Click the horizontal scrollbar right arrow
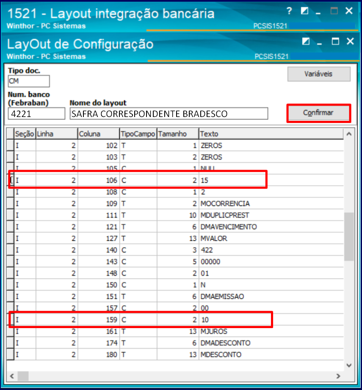The height and width of the screenshot is (390, 362). pyautogui.click(x=338, y=376)
